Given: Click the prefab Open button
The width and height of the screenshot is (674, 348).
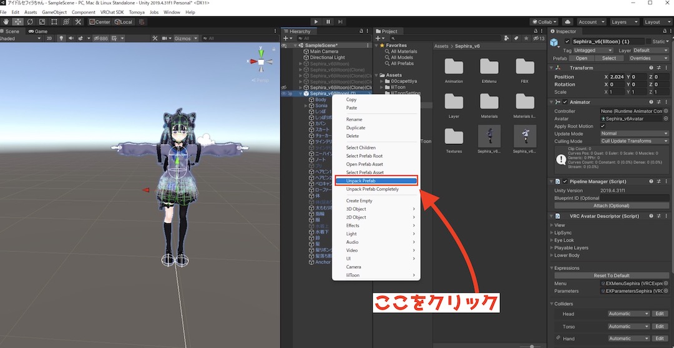Looking at the screenshot, I should (582, 58).
